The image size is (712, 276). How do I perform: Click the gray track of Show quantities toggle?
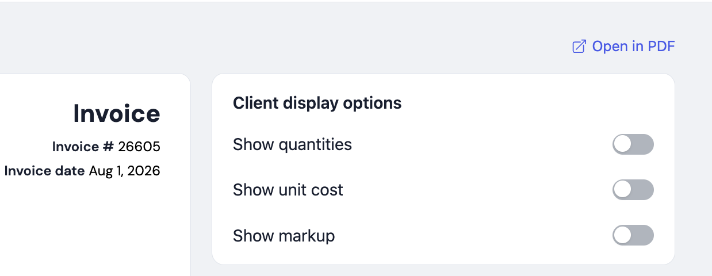pos(642,144)
